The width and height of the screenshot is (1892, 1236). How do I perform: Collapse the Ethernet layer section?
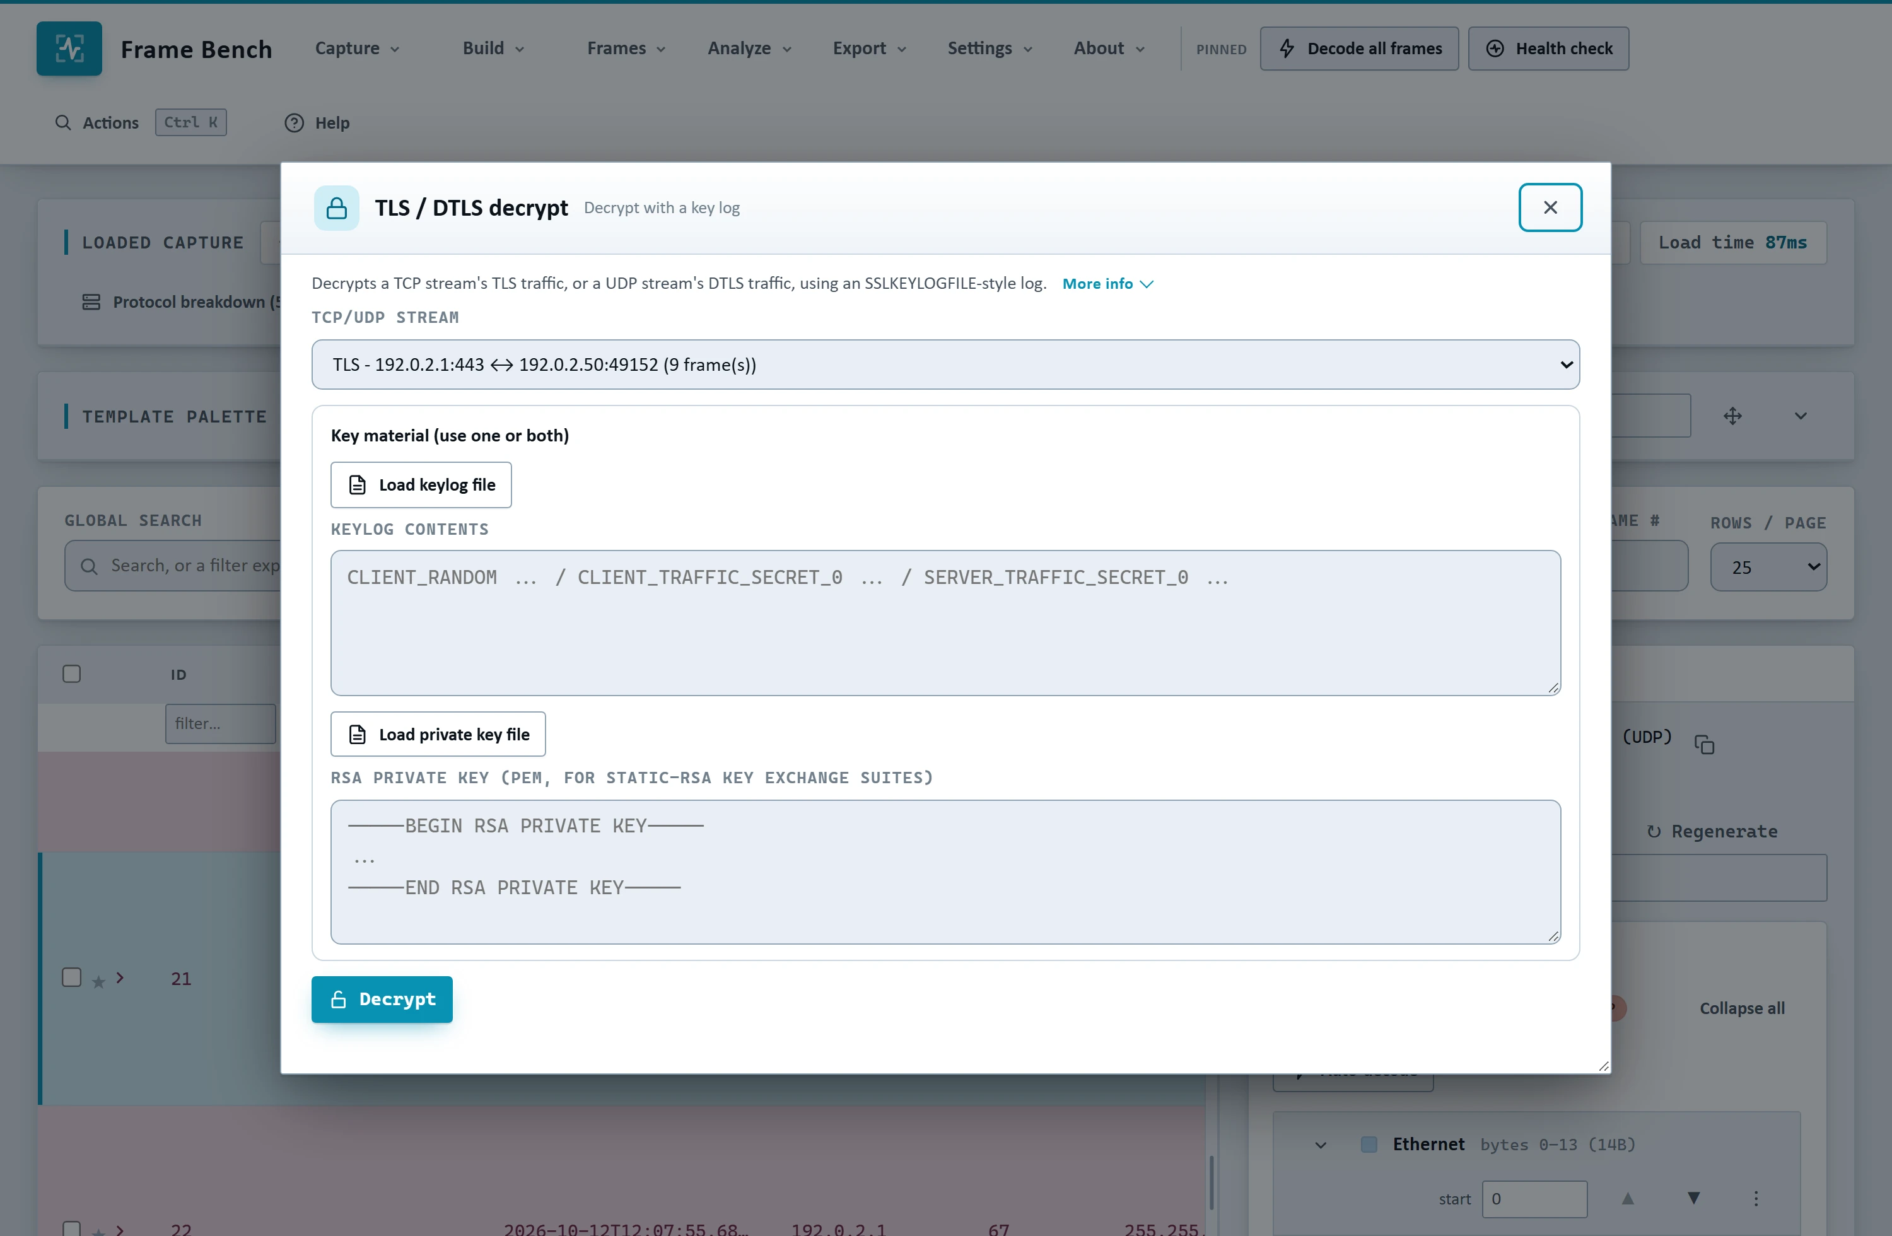(1321, 1145)
